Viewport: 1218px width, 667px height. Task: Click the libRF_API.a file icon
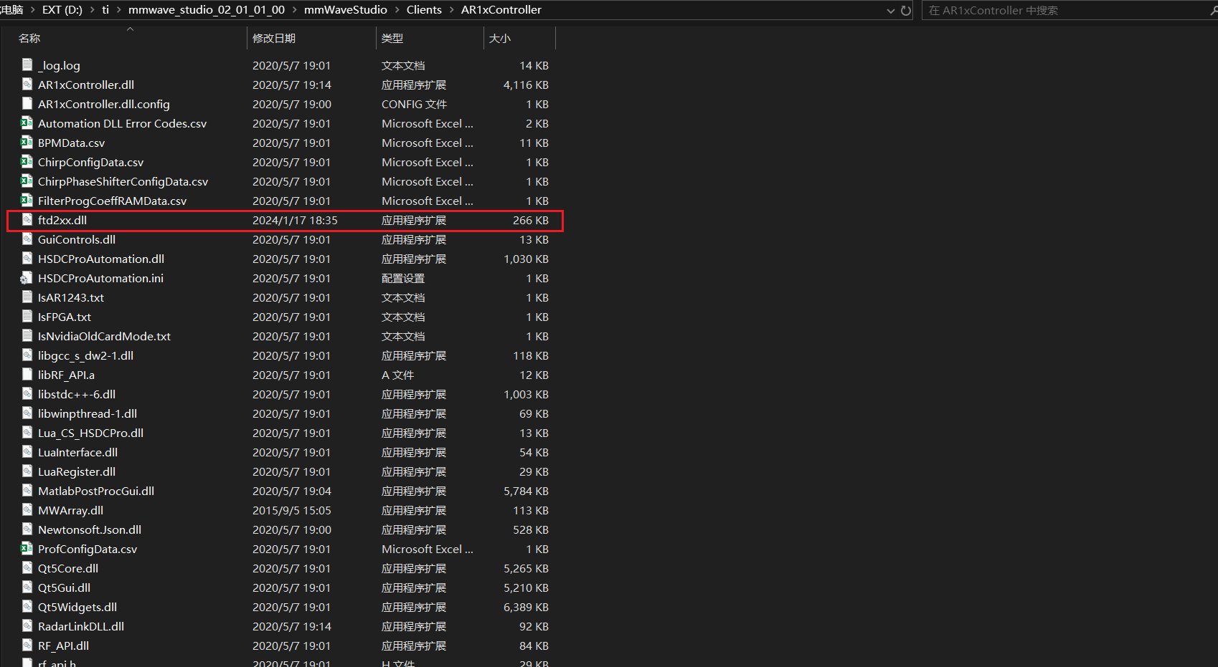(27, 375)
